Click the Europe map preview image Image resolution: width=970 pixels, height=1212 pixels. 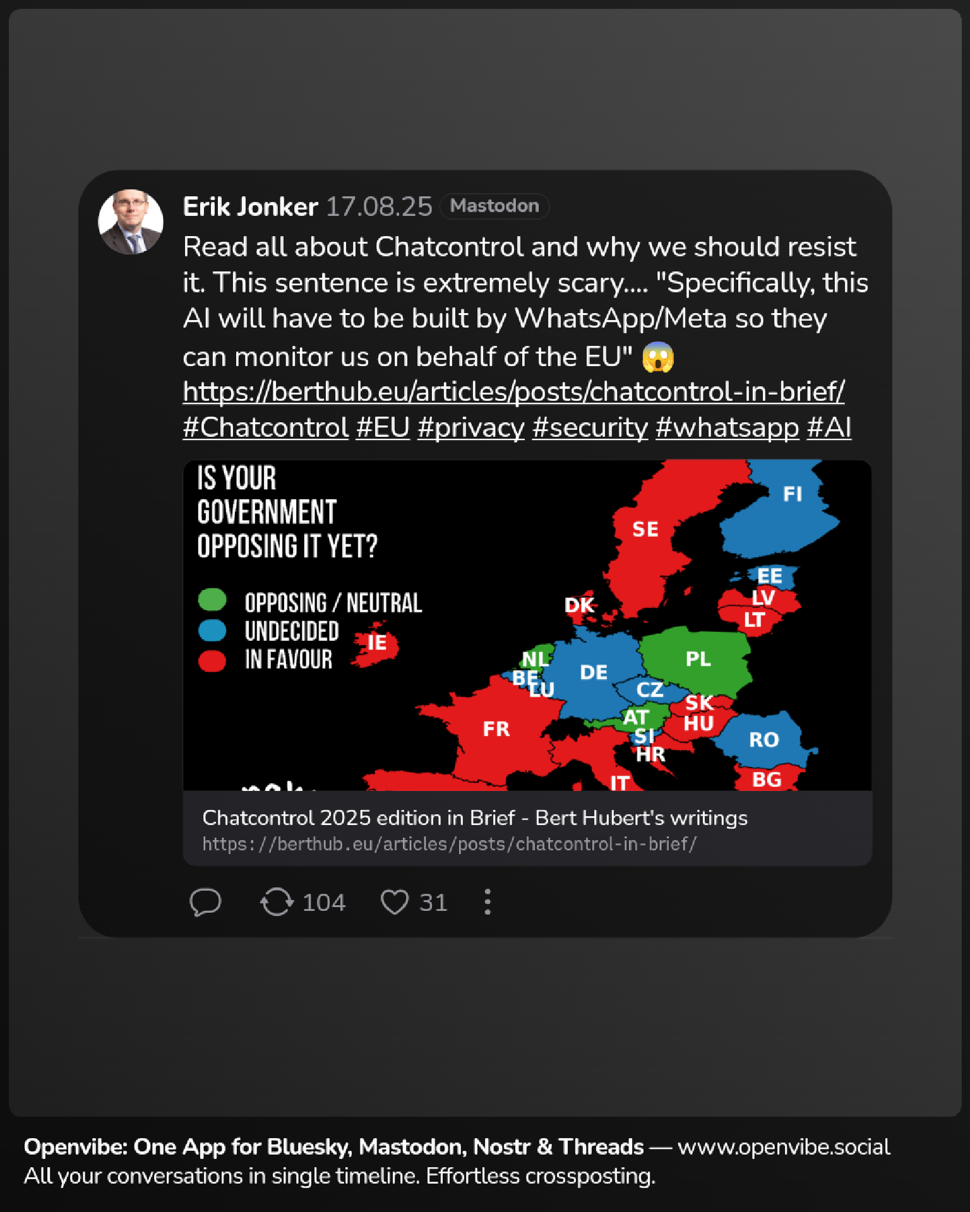coord(527,625)
